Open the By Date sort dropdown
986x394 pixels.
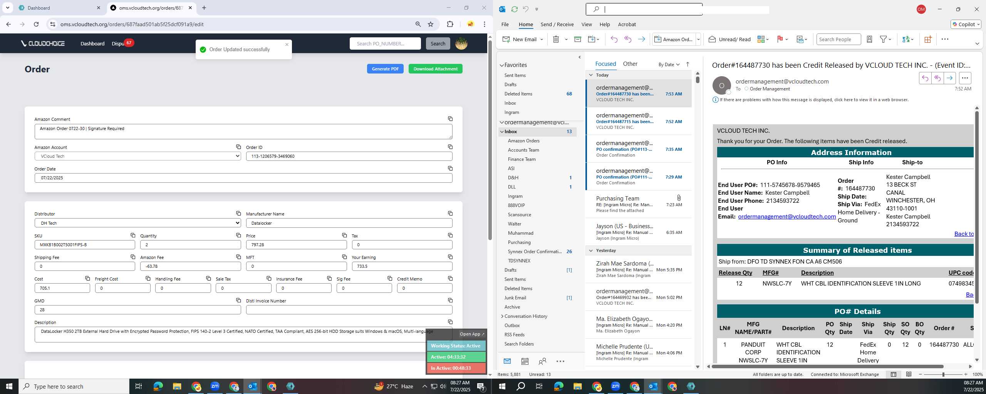[669, 65]
